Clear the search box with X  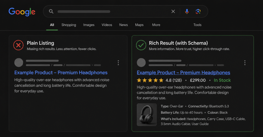coord(173,11)
